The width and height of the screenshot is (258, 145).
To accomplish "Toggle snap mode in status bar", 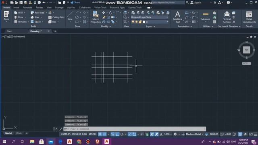I will [x=104, y=134].
